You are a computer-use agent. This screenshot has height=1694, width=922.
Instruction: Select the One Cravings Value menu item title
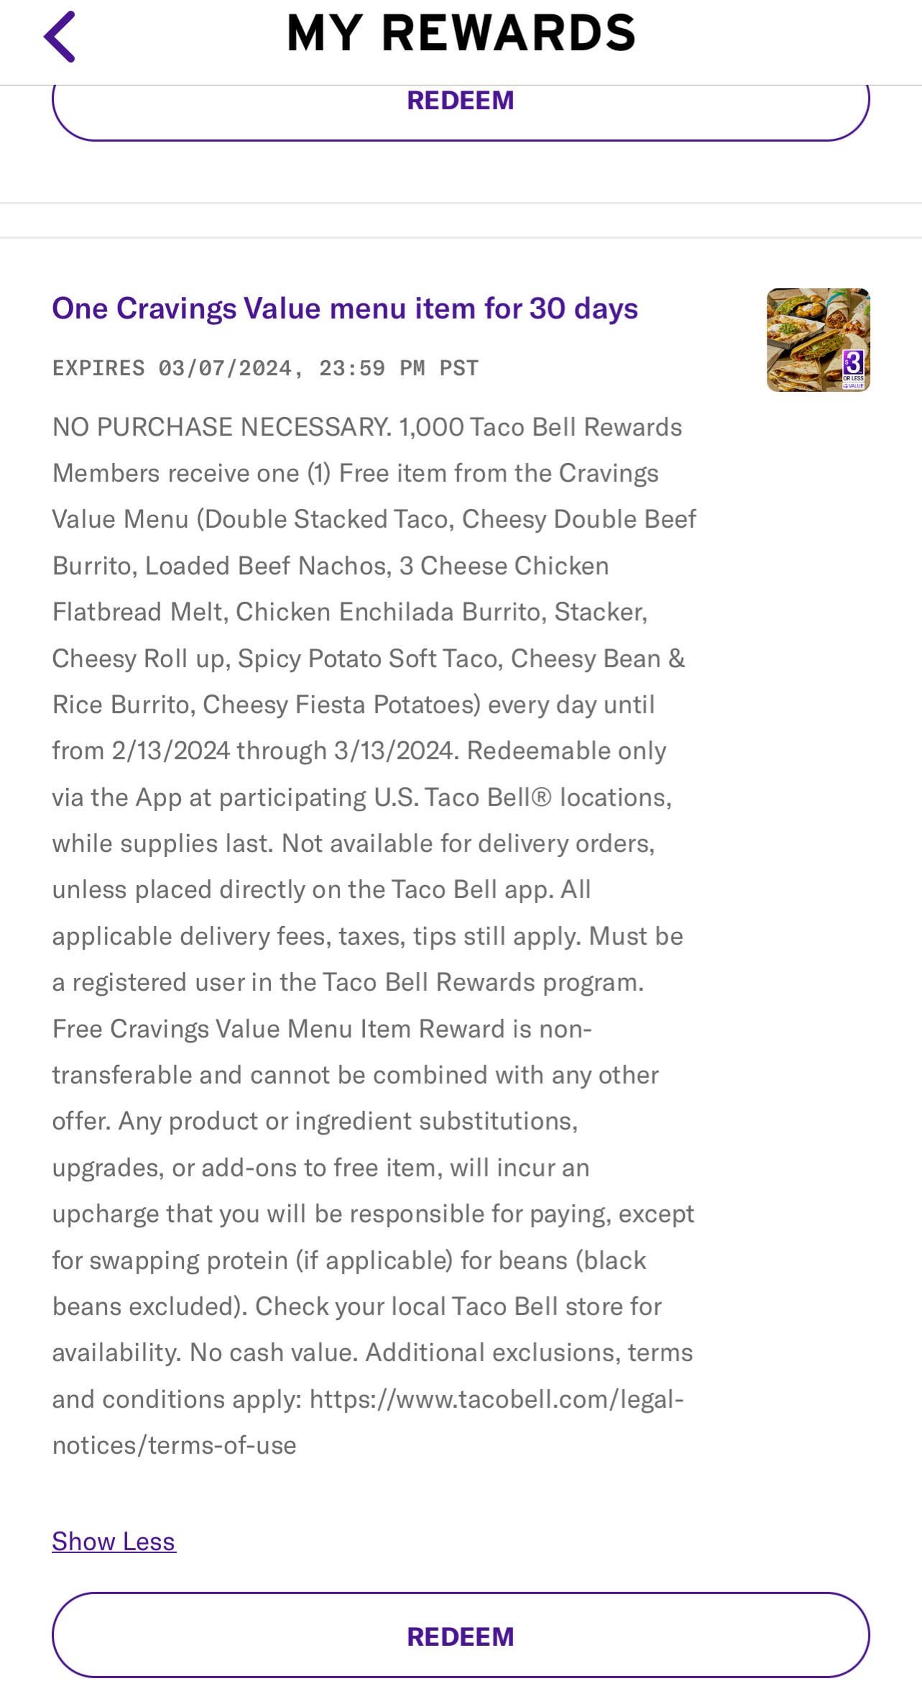click(x=345, y=308)
